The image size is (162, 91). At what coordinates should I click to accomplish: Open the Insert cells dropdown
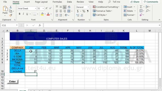tap(134, 7)
